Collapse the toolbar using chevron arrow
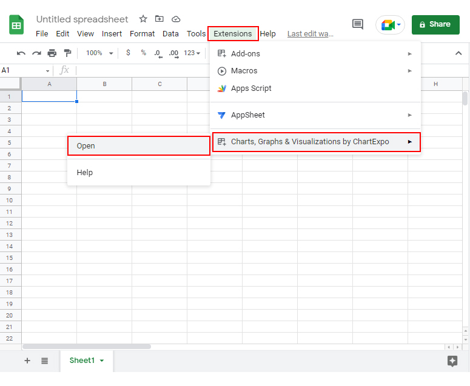 click(458, 53)
